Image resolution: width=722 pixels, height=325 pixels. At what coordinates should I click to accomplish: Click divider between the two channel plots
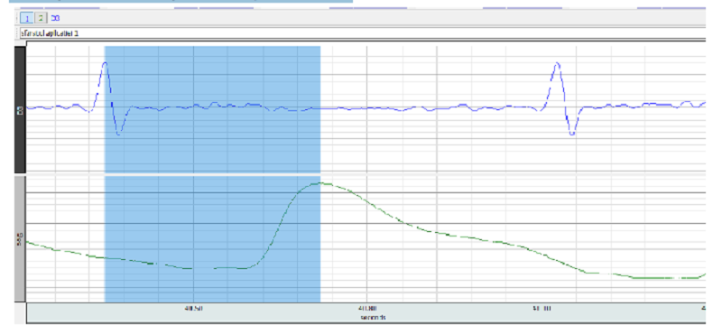[366, 174]
